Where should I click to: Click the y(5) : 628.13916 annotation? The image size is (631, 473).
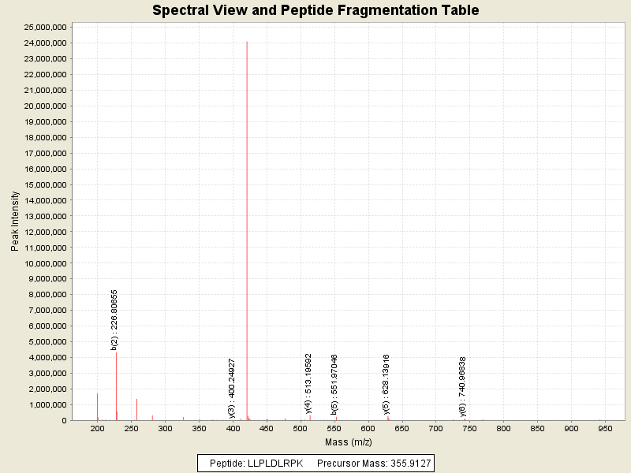386,384
